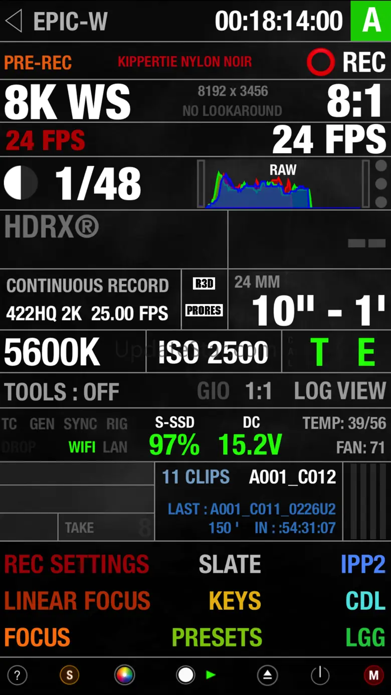Toggle the 1:1 zoom view
This screenshot has height=695, width=391.
tap(258, 391)
